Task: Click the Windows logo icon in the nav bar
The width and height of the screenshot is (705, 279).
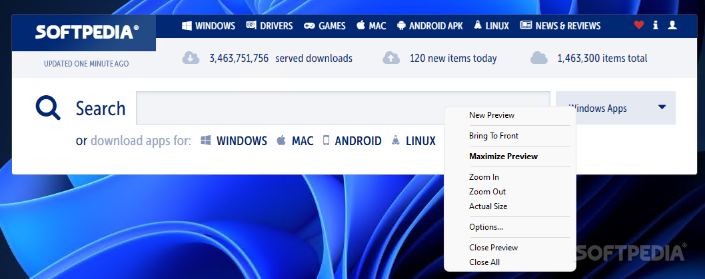Action: pyautogui.click(x=187, y=25)
